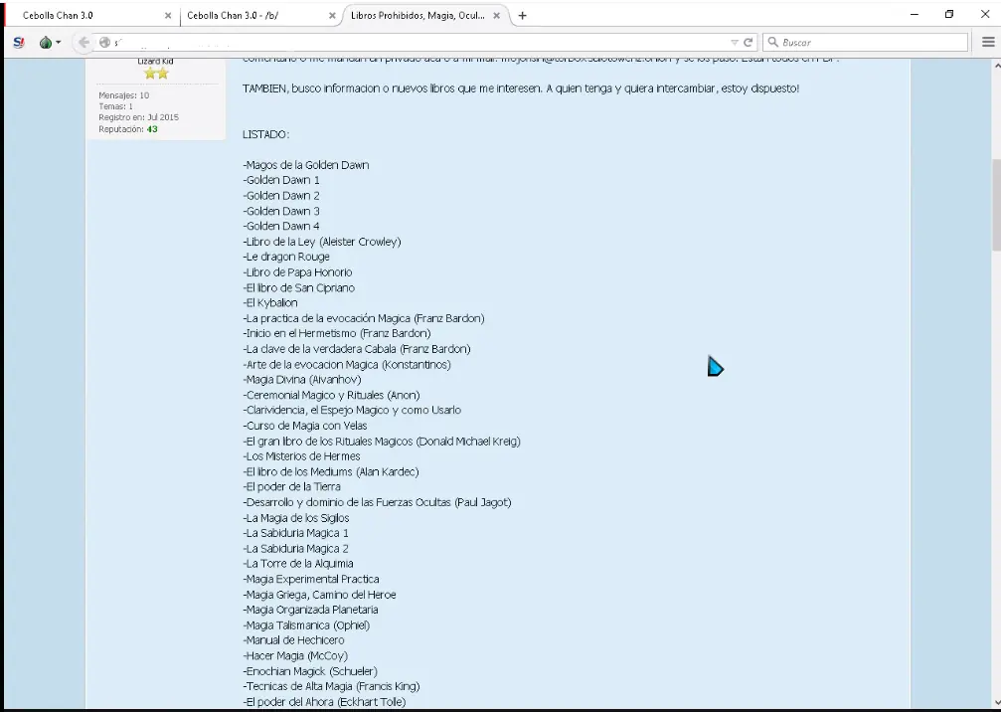Image resolution: width=1001 pixels, height=712 pixels.
Task: Click '-Los Misterios de Hermes' line
Action: (x=301, y=455)
